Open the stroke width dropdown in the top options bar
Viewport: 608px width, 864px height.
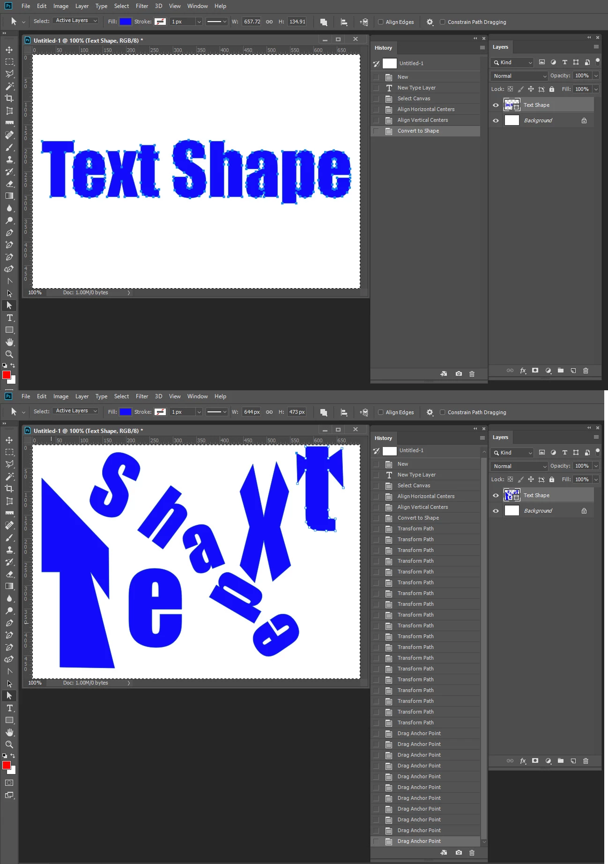coord(199,22)
